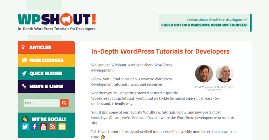Open the Quick Guides menu item

click(x=46, y=73)
